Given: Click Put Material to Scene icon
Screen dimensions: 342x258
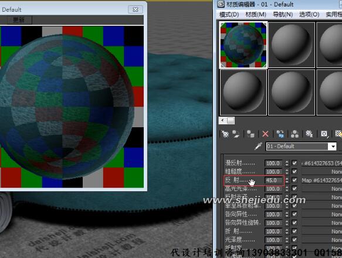Looking at the screenshot, I should (236, 134).
